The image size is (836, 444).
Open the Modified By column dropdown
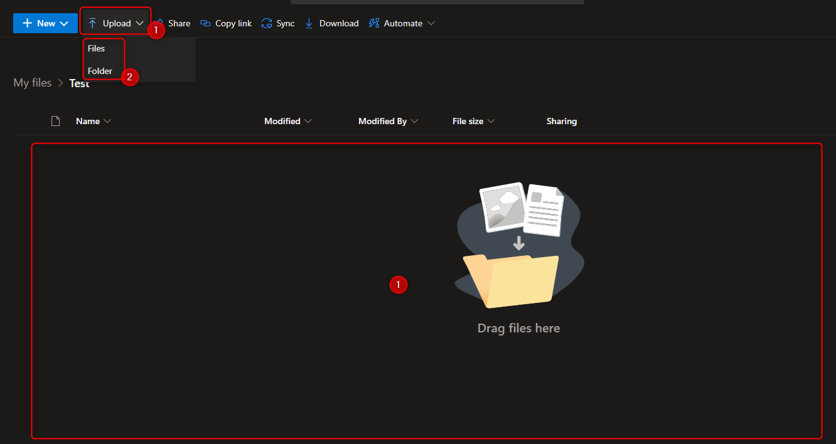415,121
